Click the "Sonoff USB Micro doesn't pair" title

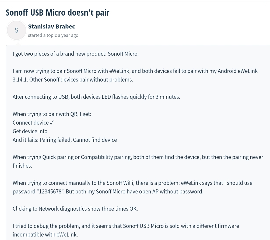58,13
